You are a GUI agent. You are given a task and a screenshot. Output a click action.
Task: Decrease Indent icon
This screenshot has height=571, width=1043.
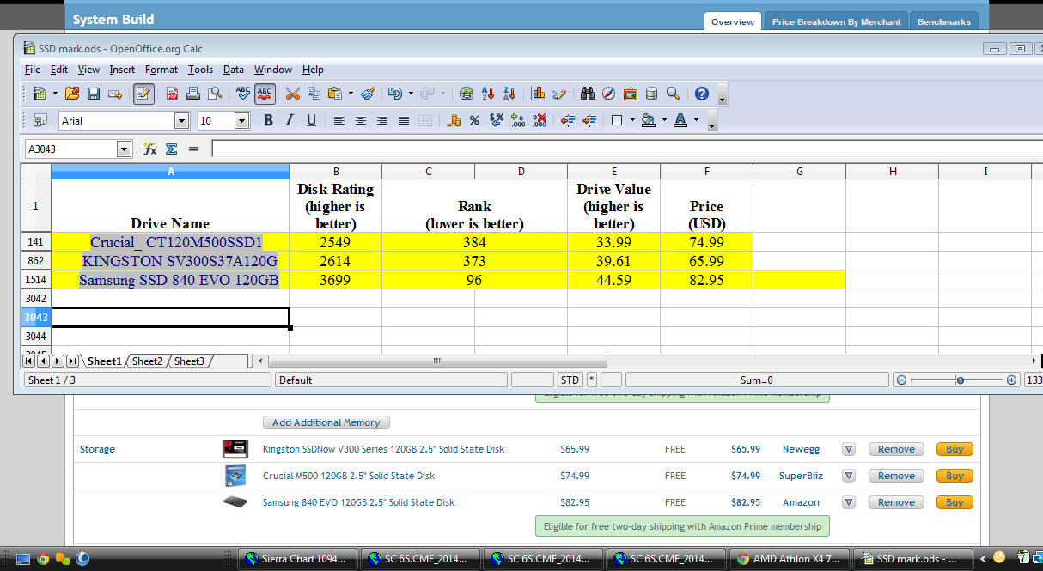pyautogui.click(x=567, y=121)
